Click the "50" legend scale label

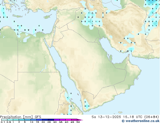78,122
